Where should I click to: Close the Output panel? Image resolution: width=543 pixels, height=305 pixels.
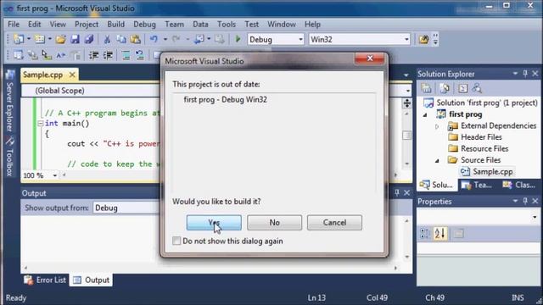point(407,192)
